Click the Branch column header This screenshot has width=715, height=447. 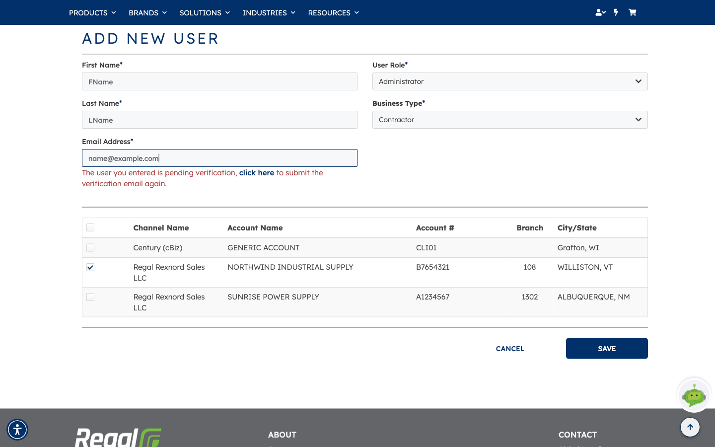[530, 228]
